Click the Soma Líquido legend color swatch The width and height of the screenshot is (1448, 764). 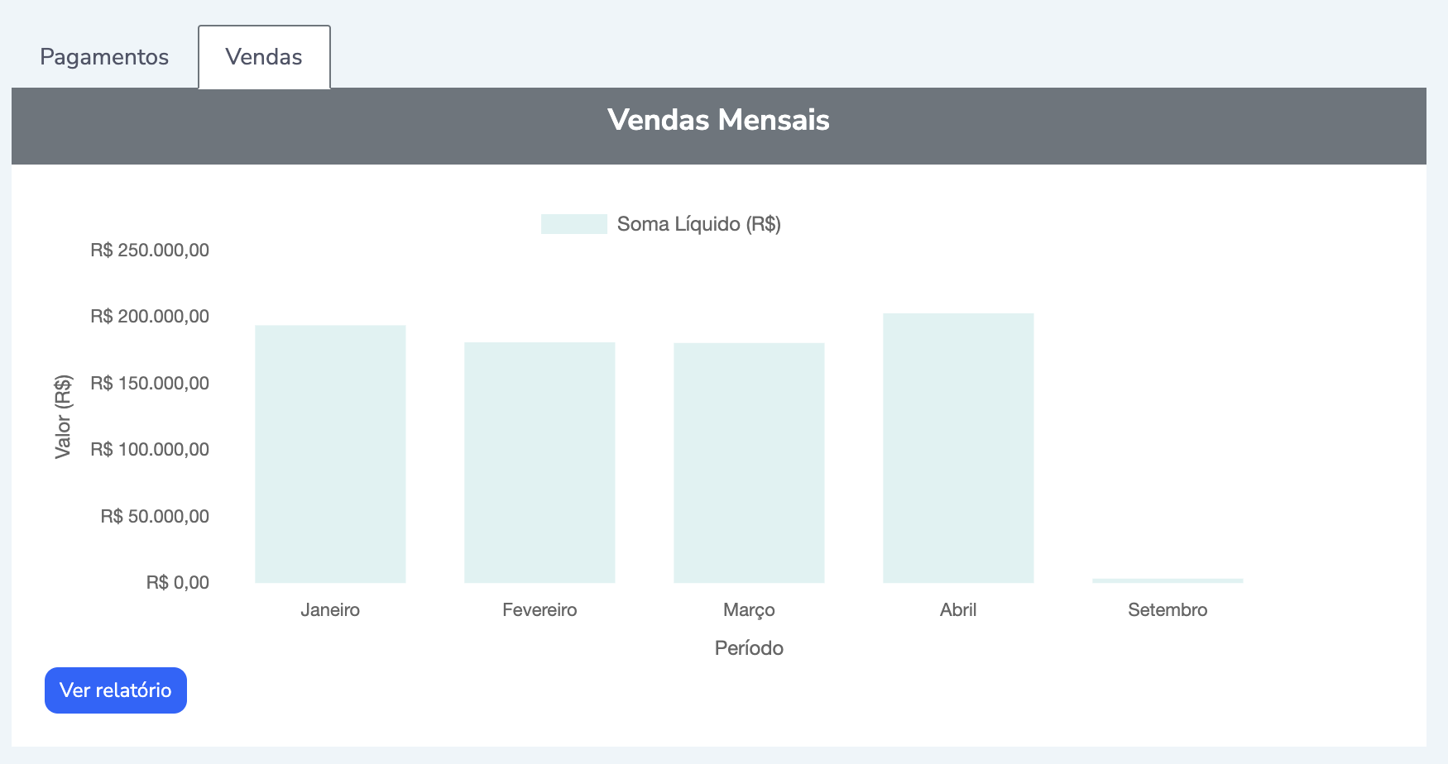click(573, 224)
